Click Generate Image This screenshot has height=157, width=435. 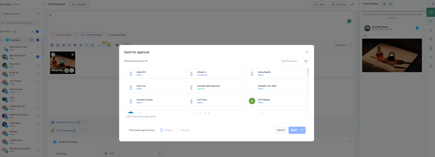[x=92, y=35]
